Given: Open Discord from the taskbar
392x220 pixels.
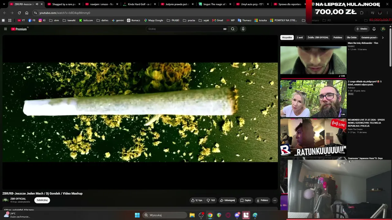Looking at the screenshot, I should (237, 215).
